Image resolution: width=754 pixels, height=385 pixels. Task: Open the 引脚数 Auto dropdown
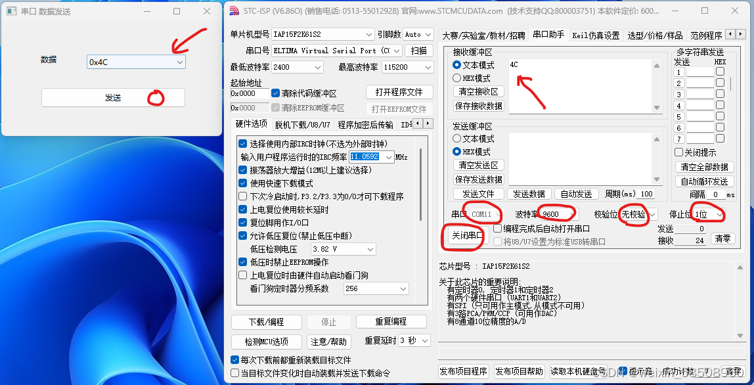coord(418,34)
